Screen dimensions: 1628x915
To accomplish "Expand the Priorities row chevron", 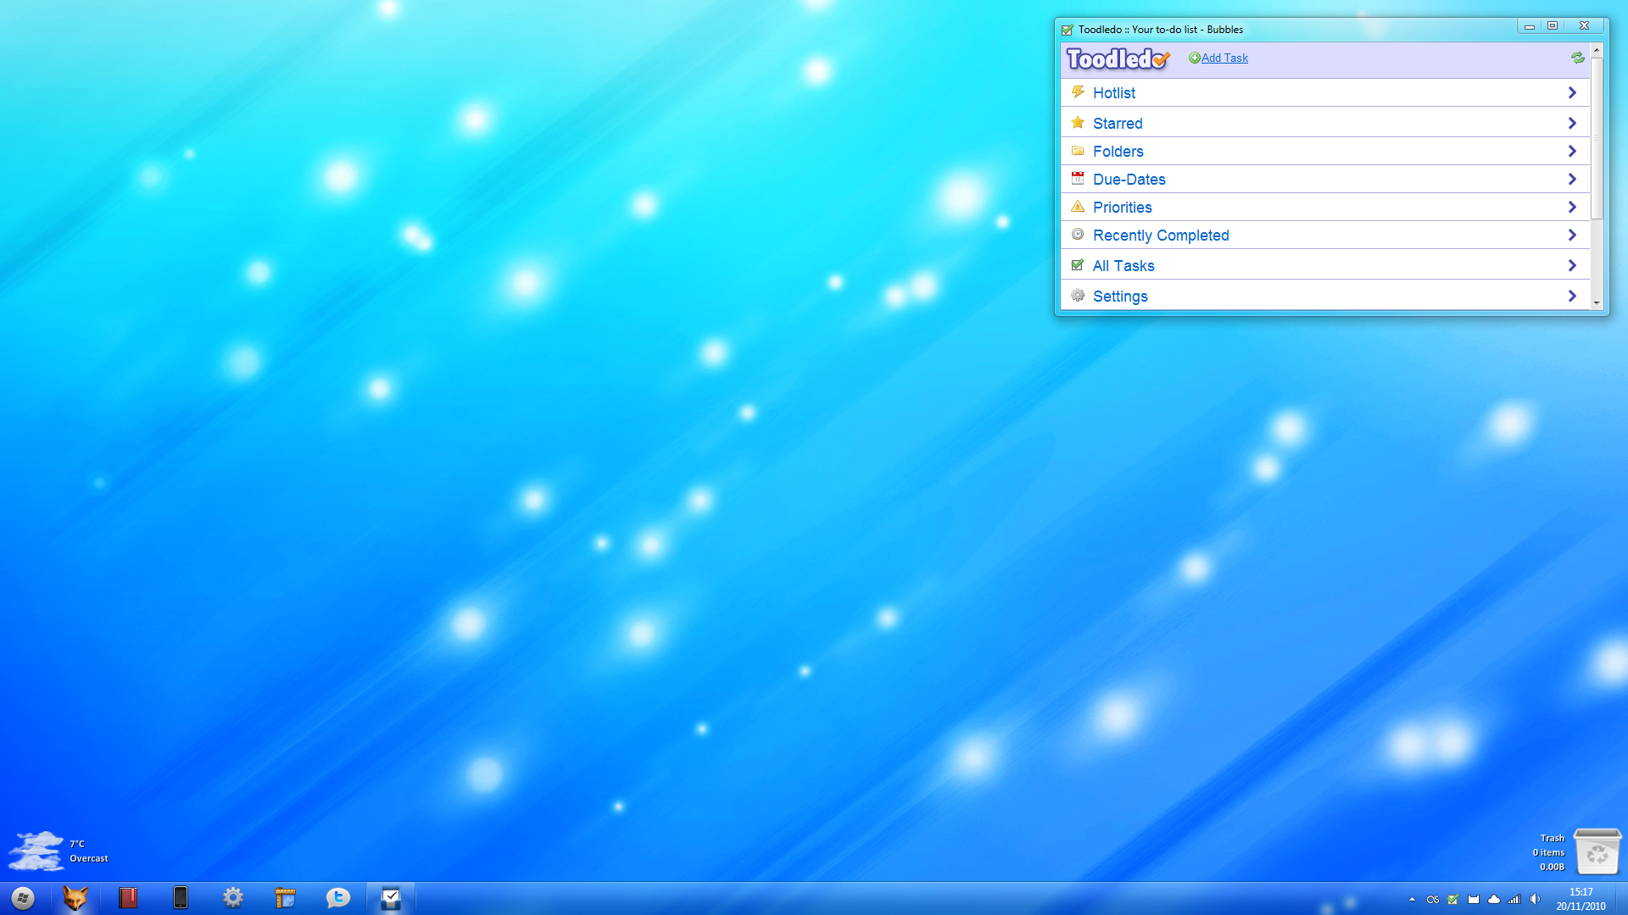I will (1572, 207).
